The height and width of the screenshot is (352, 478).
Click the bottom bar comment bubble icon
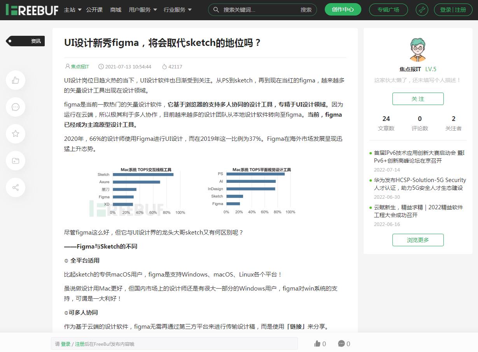click(x=341, y=343)
